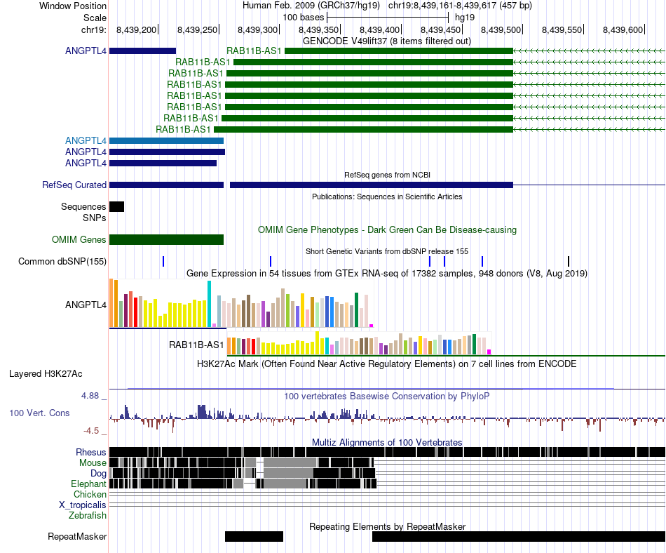Open 'Publications: Sequences in Scientific Articles' title

pos(387,196)
